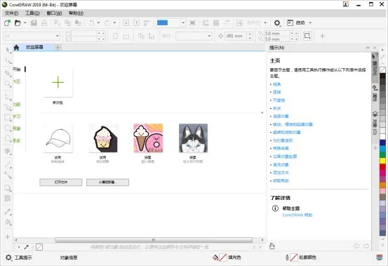The width and height of the screenshot is (388, 266).
Task: Open the husky dog sample thumbnail
Action: (x=193, y=138)
